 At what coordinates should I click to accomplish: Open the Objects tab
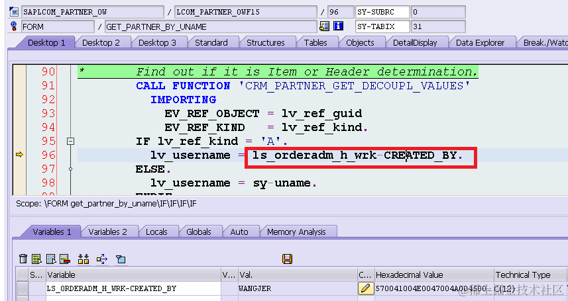click(x=360, y=43)
